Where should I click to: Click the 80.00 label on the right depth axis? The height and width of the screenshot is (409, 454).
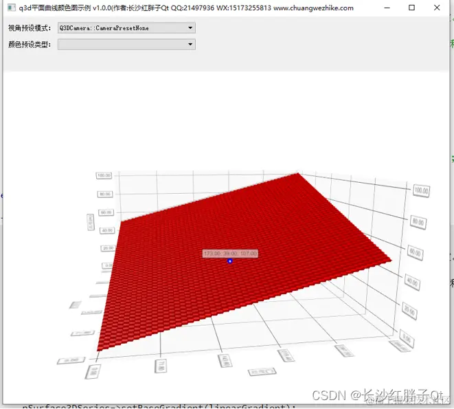click(x=418, y=222)
